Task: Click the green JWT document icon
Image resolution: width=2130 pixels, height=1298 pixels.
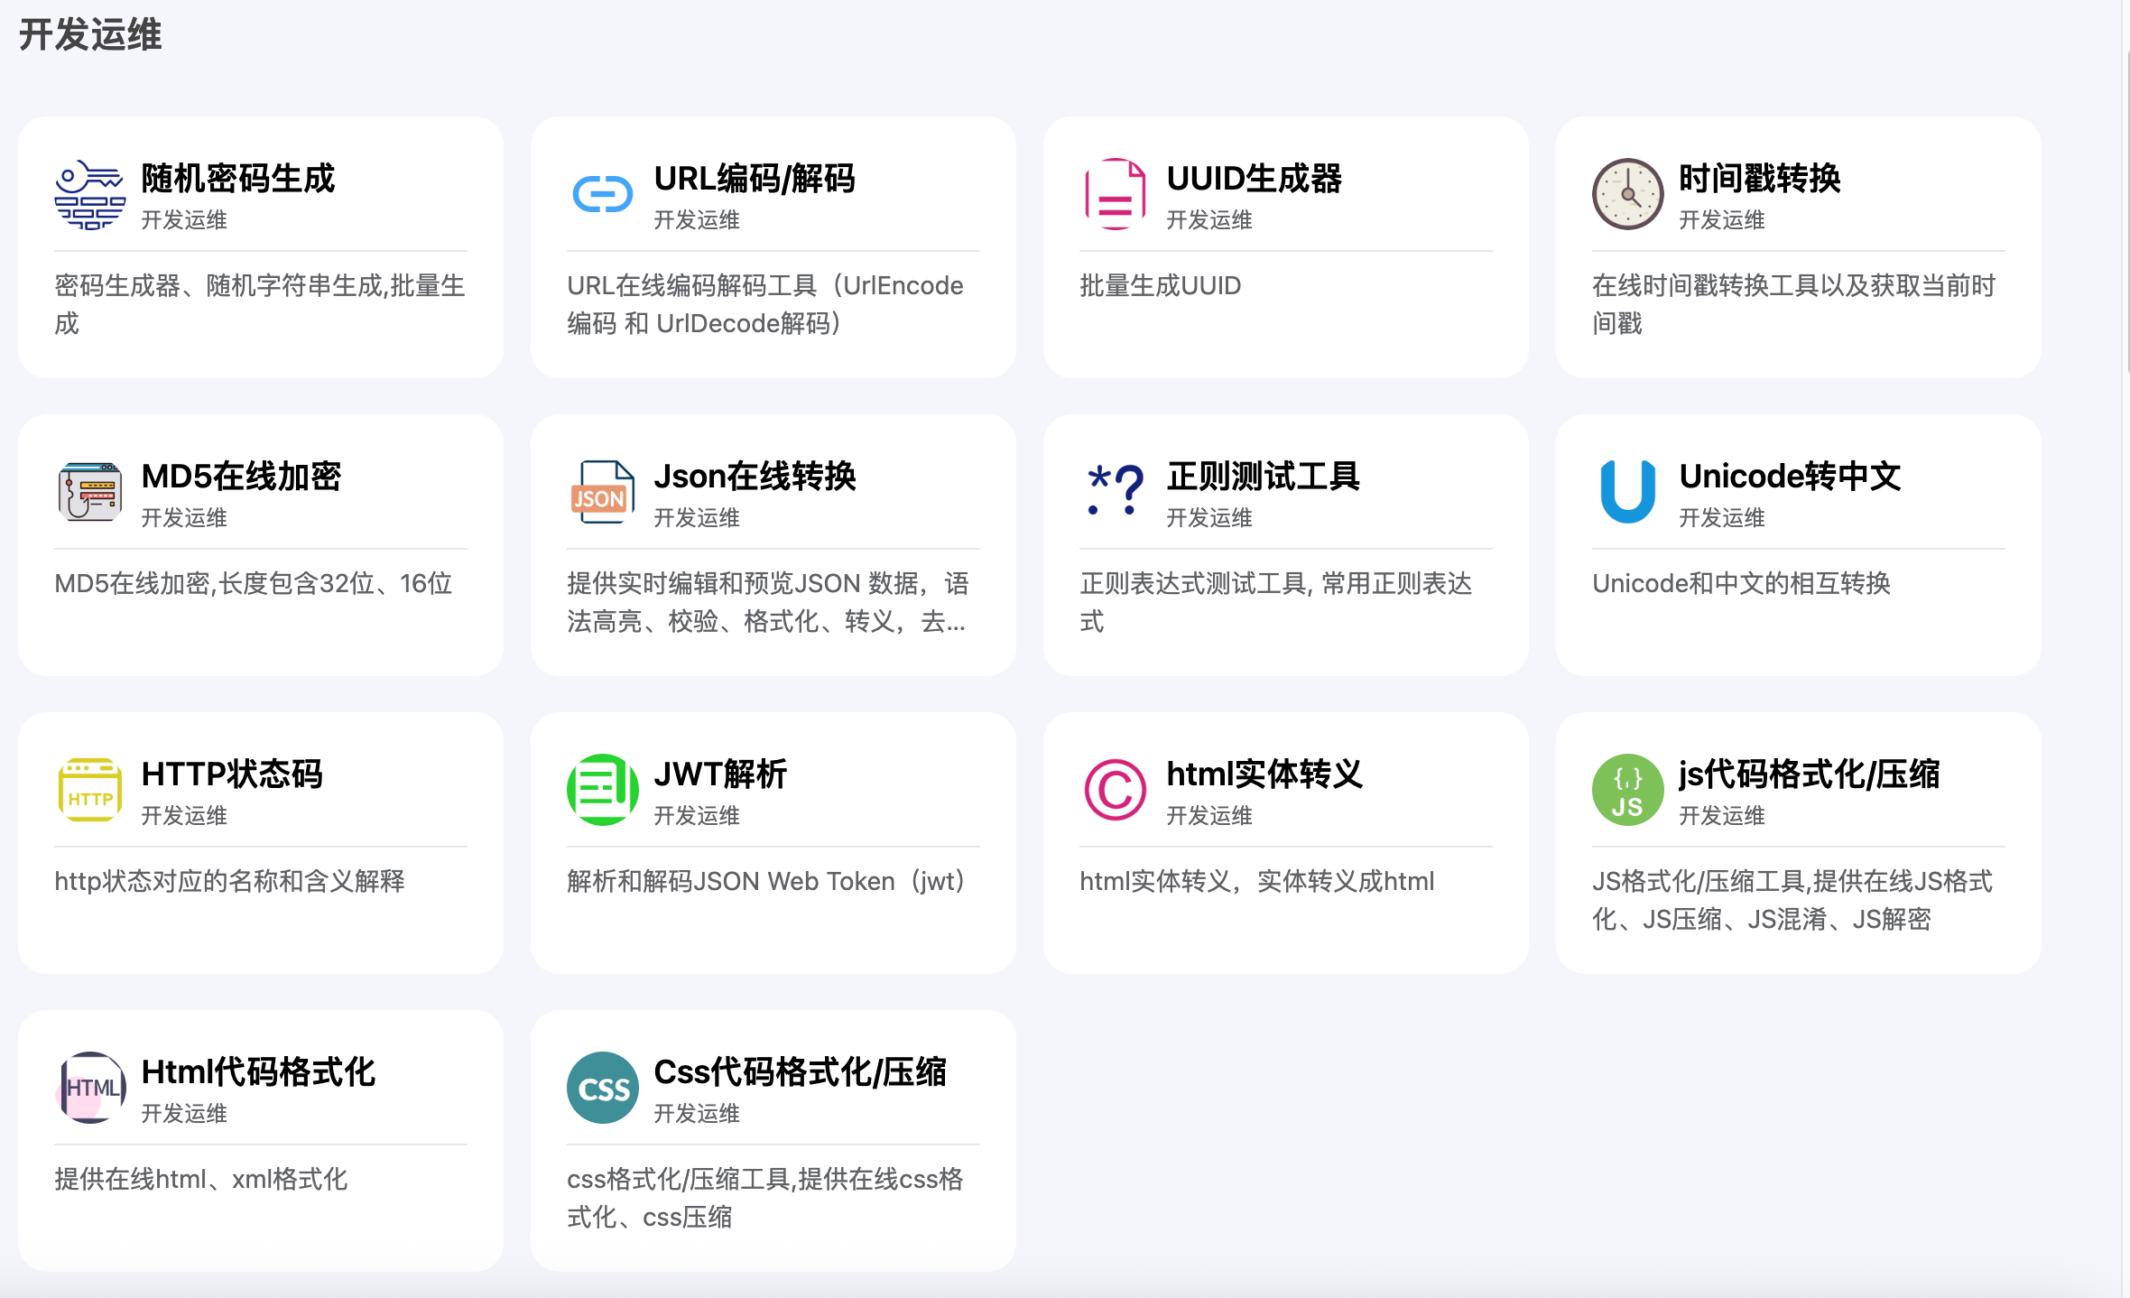Action: point(602,790)
